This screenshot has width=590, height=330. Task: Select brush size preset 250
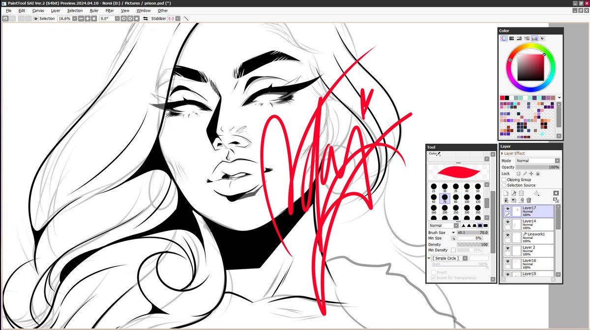pyautogui.click(x=456, y=210)
